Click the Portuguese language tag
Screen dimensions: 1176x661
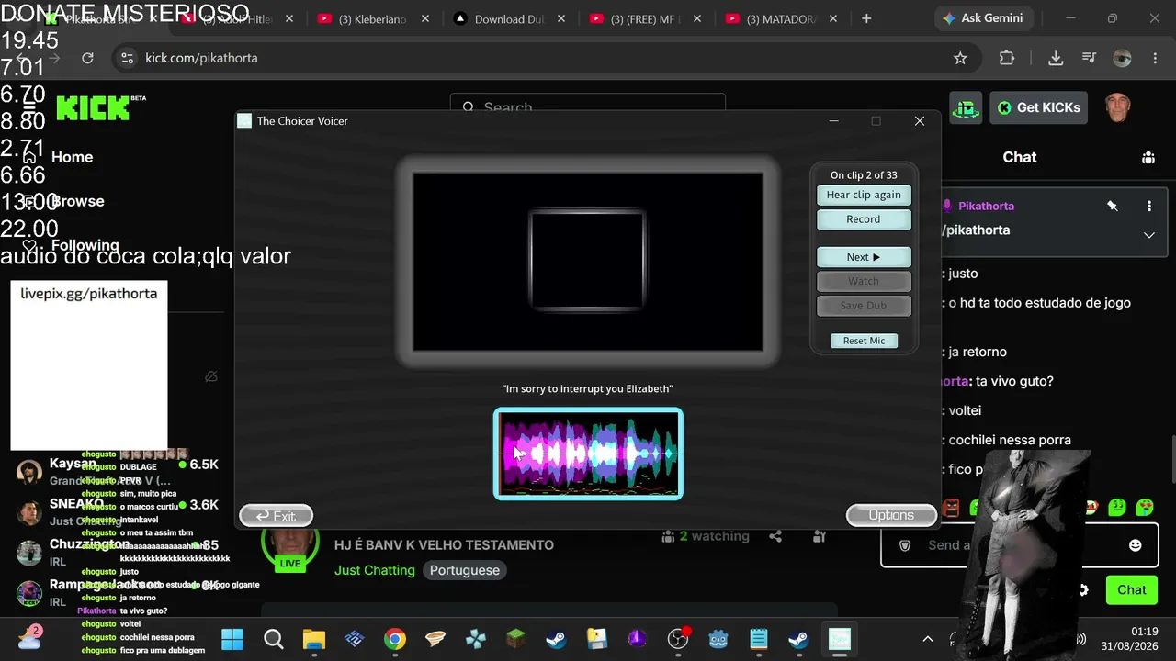pyautogui.click(x=465, y=570)
